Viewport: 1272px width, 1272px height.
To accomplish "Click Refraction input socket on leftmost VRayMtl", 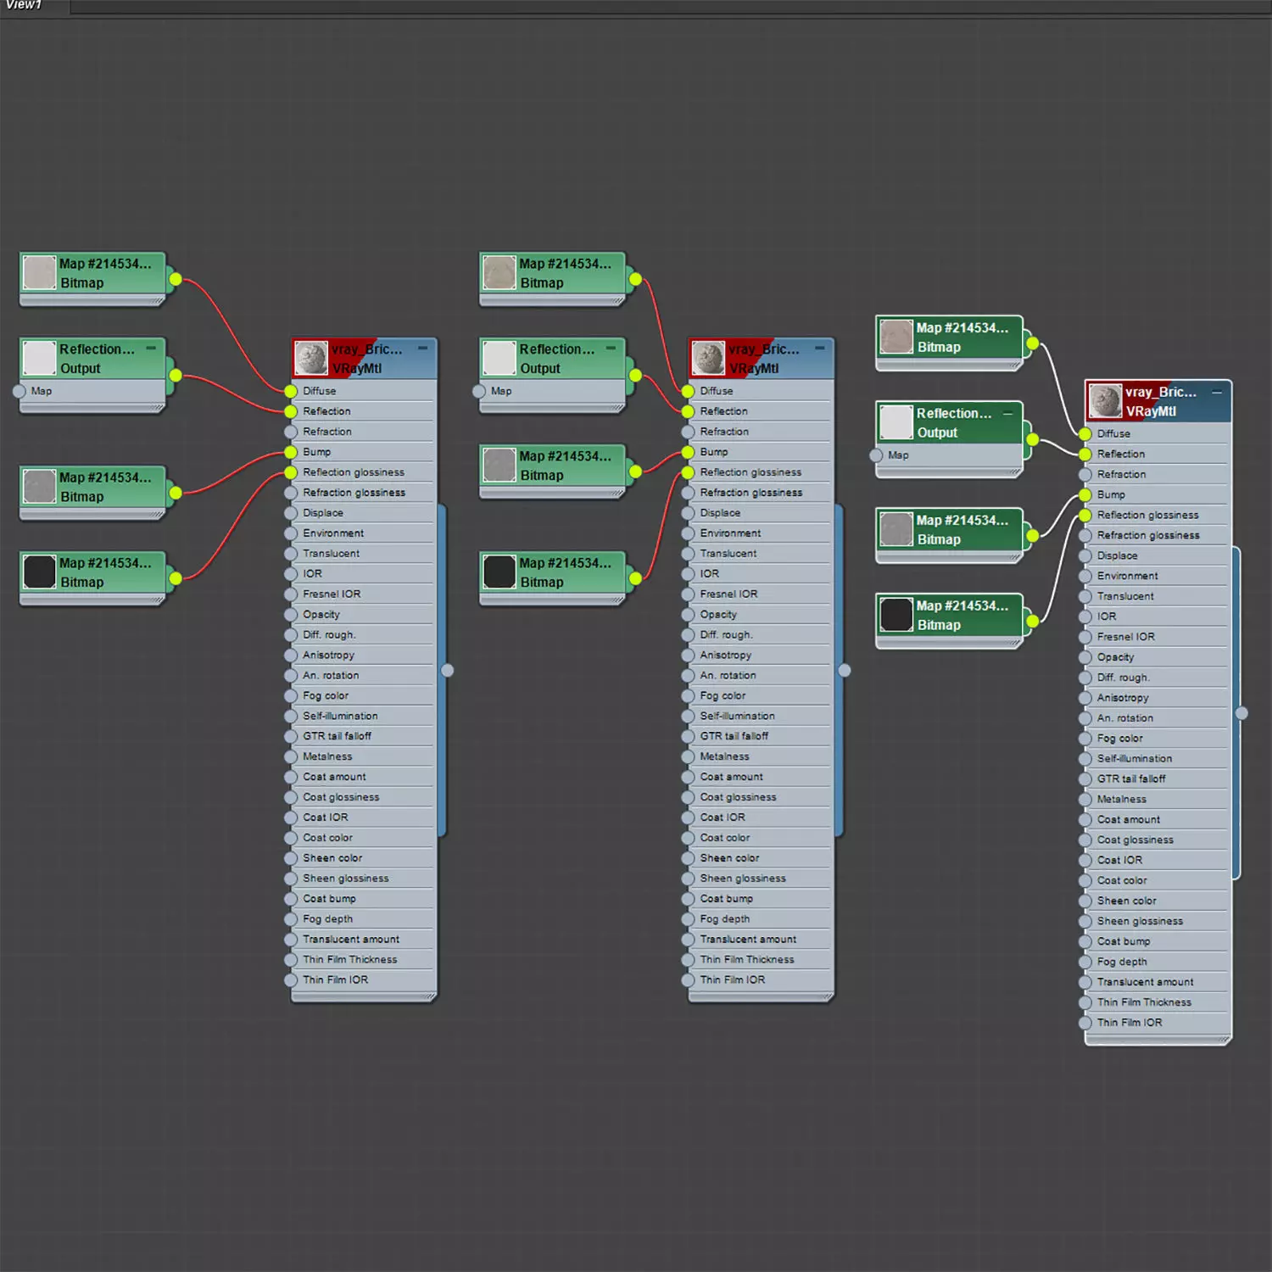I will [x=291, y=432].
